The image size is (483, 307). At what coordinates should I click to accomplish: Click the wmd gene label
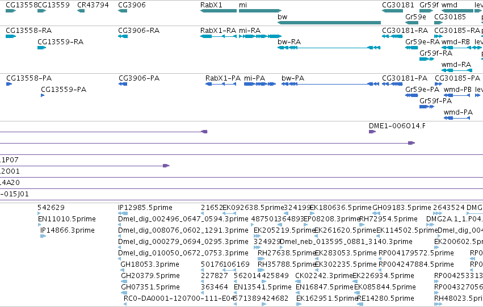coord(449,5)
